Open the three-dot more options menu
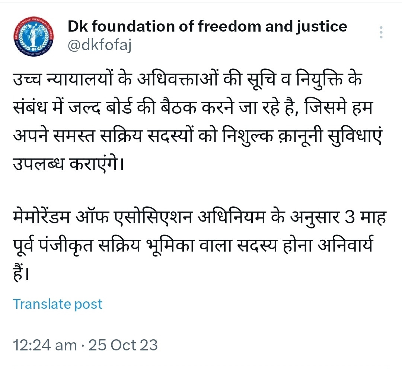This screenshot has width=402, height=369. (381, 32)
